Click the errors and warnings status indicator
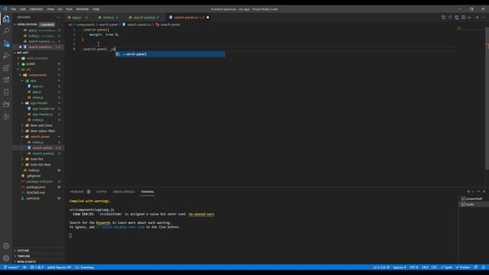The width and height of the screenshot is (489, 275). [37, 267]
